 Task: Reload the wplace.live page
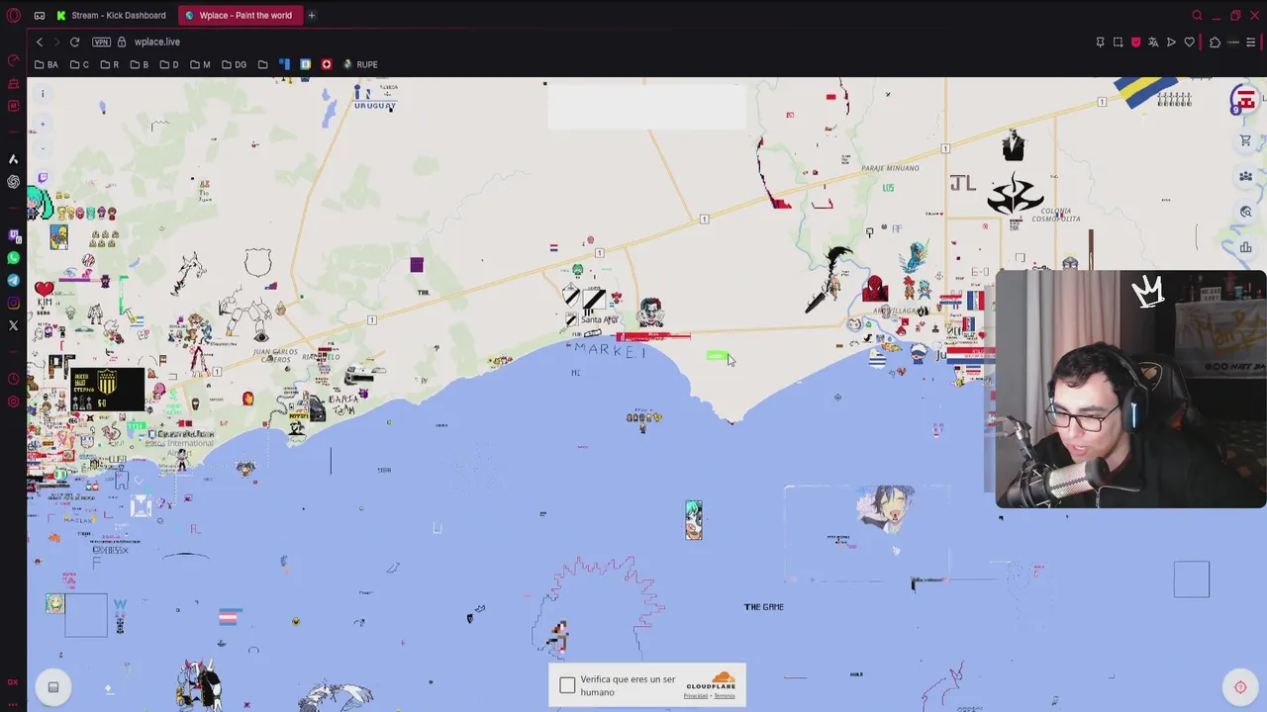(x=74, y=42)
